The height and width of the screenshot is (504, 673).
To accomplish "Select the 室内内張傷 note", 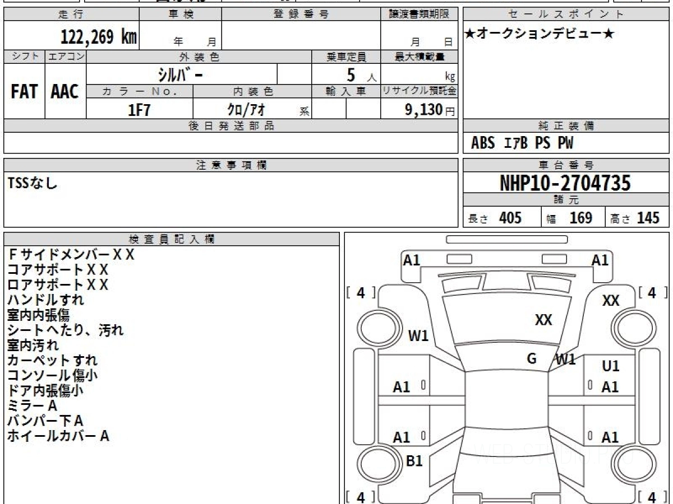I will tap(38, 315).
